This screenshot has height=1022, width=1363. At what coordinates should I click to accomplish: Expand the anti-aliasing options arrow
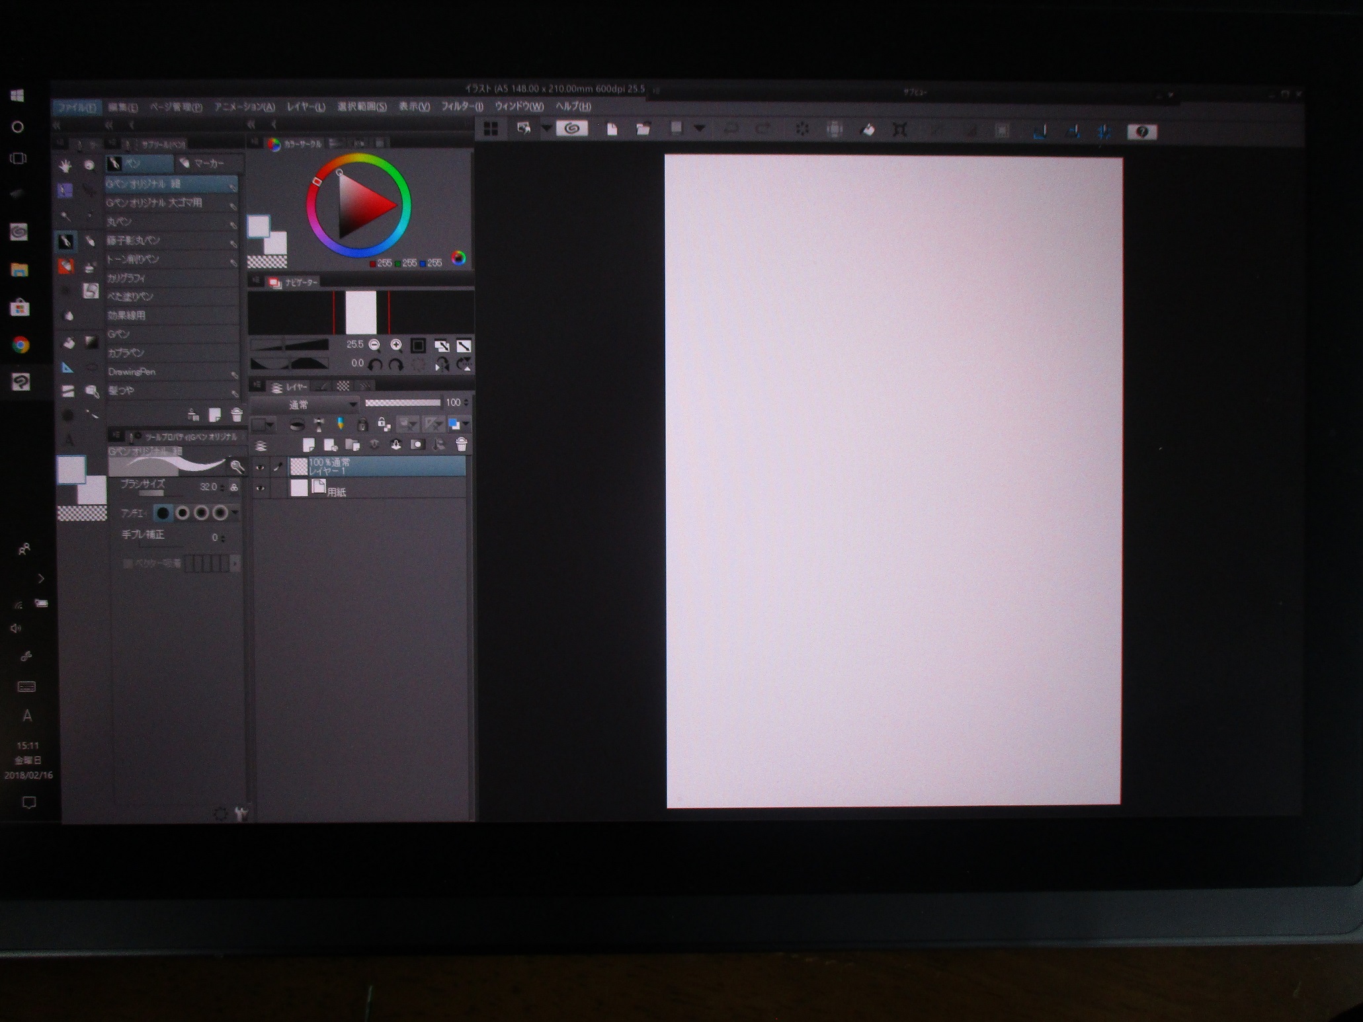[x=235, y=512]
